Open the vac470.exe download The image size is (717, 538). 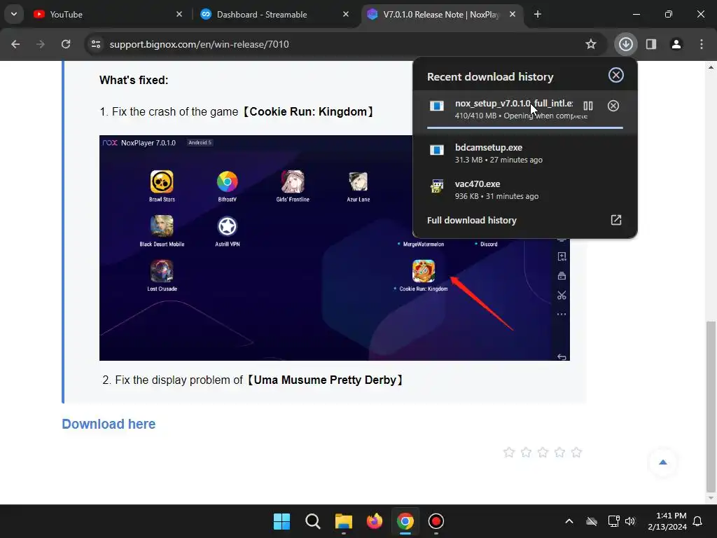point(525,189)
